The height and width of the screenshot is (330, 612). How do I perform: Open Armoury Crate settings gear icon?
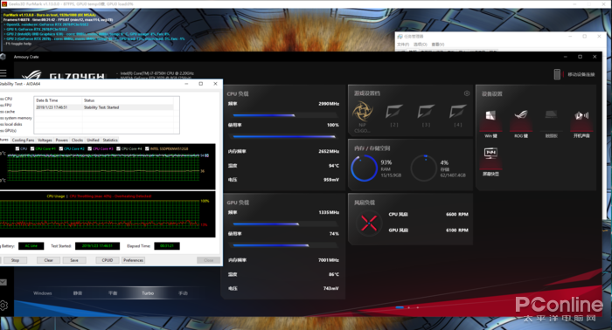click(3, 306)
